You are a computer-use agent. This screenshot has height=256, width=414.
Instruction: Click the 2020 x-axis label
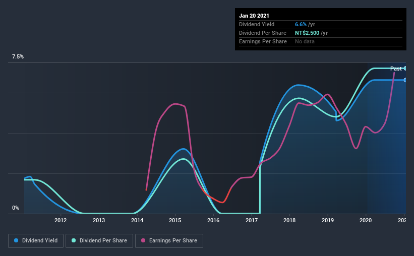pos(366,220)
